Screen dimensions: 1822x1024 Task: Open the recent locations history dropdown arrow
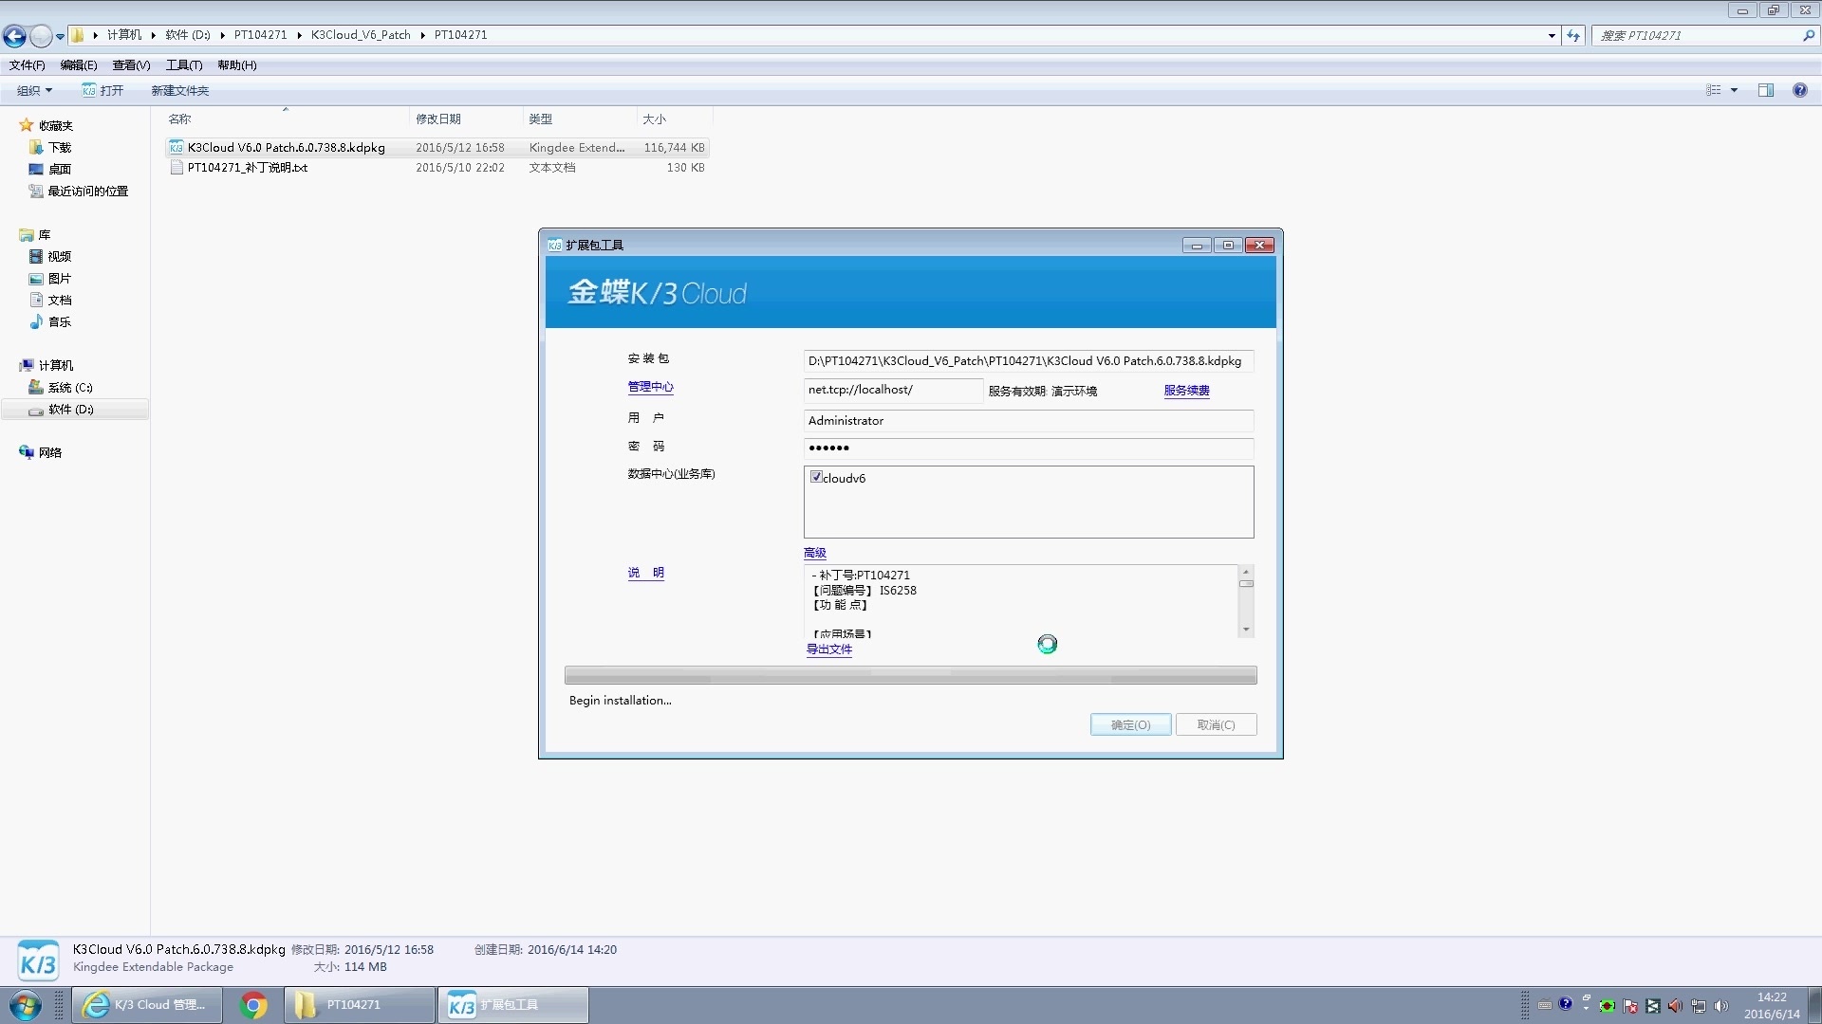[60, 37]
